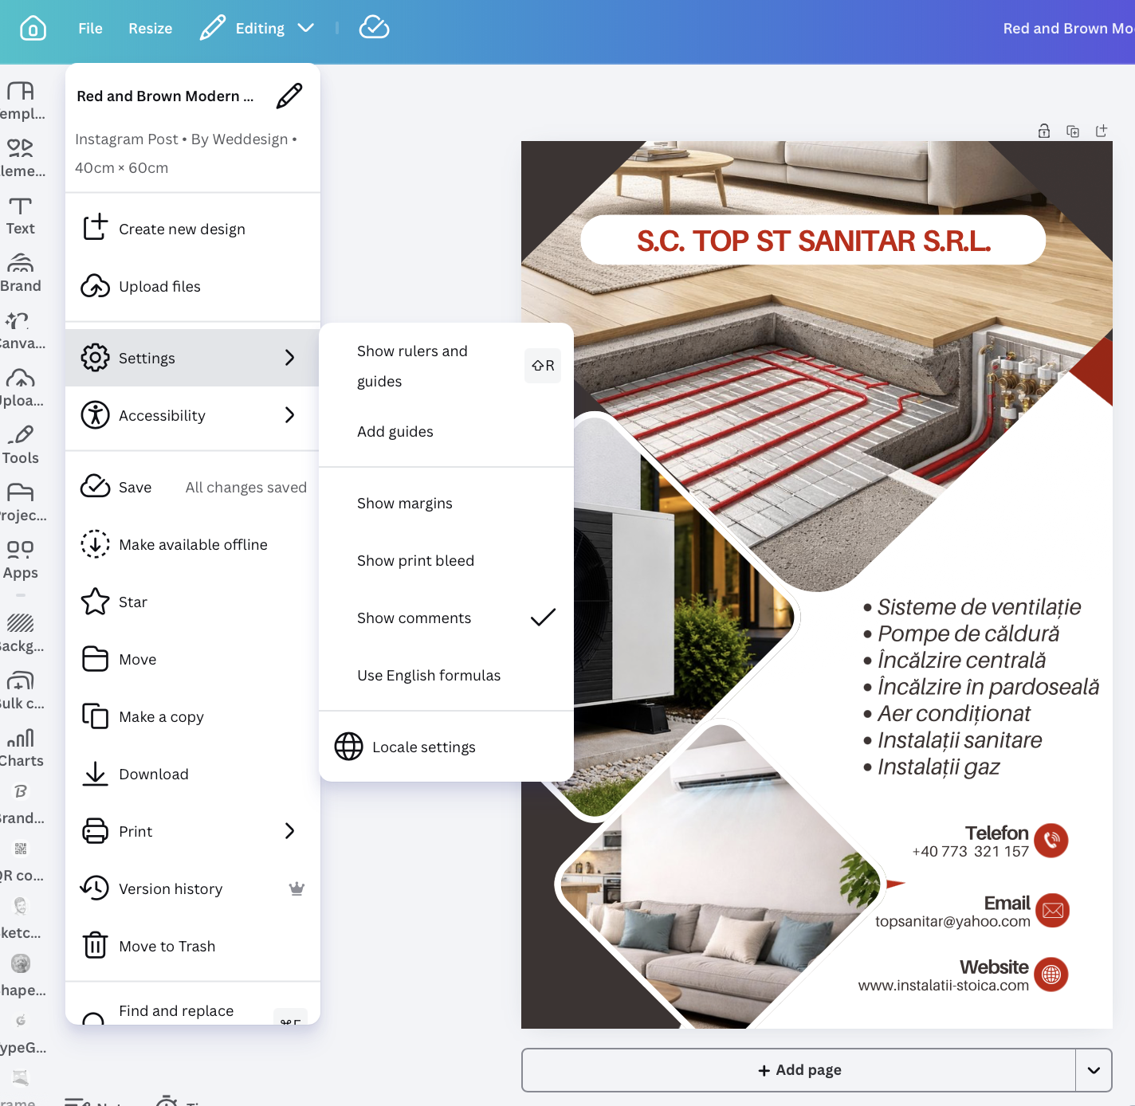Image resolution: width=1135 pixels, height=1106 pixels.
Task: Open the Templates sidebar panel
Action: pos(21,101)
